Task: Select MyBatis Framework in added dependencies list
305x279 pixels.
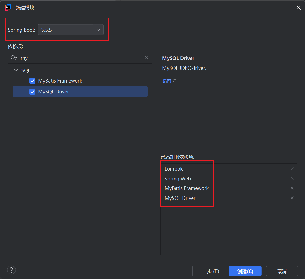Action: 186,188
